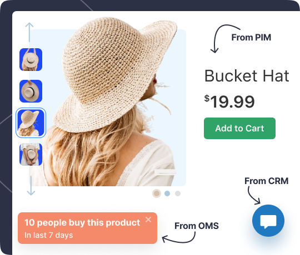Image resolution: width=300 pixels, height=255 pixels.
Task: Add the Bucket Hat to cart
Action: (239, 128)
